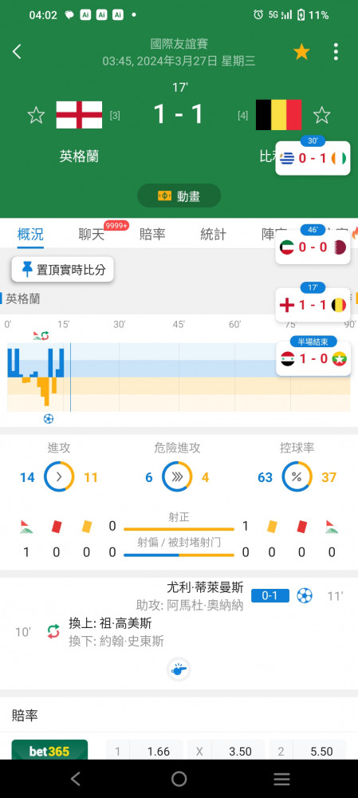
Task: Tap the blue whistle kickoff icon
Action: pos(179,670)
